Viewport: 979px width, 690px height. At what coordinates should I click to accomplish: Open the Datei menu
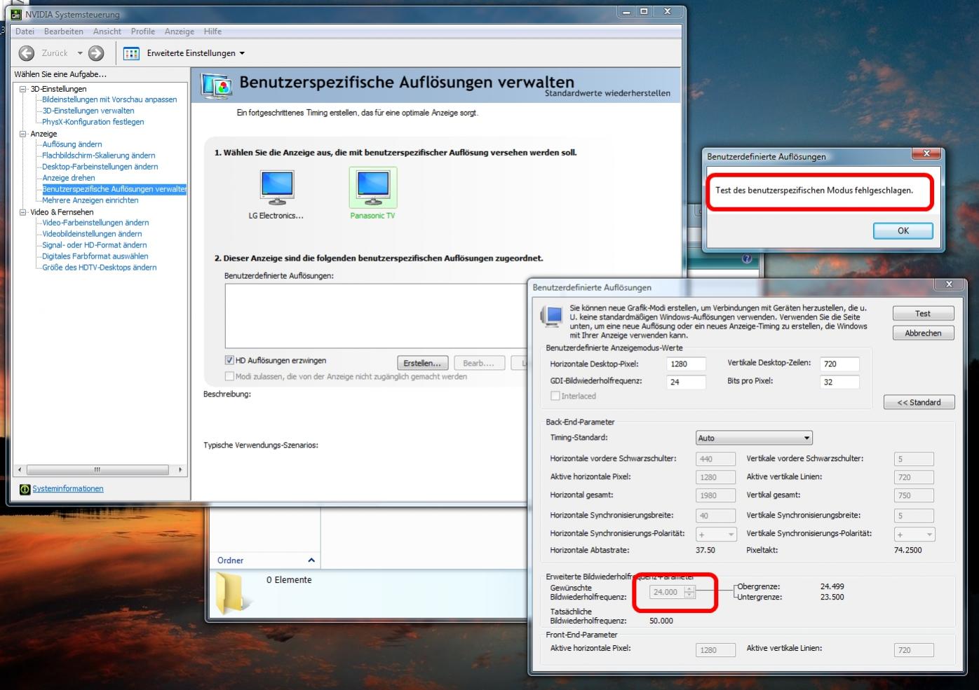(x=25, y=32)
